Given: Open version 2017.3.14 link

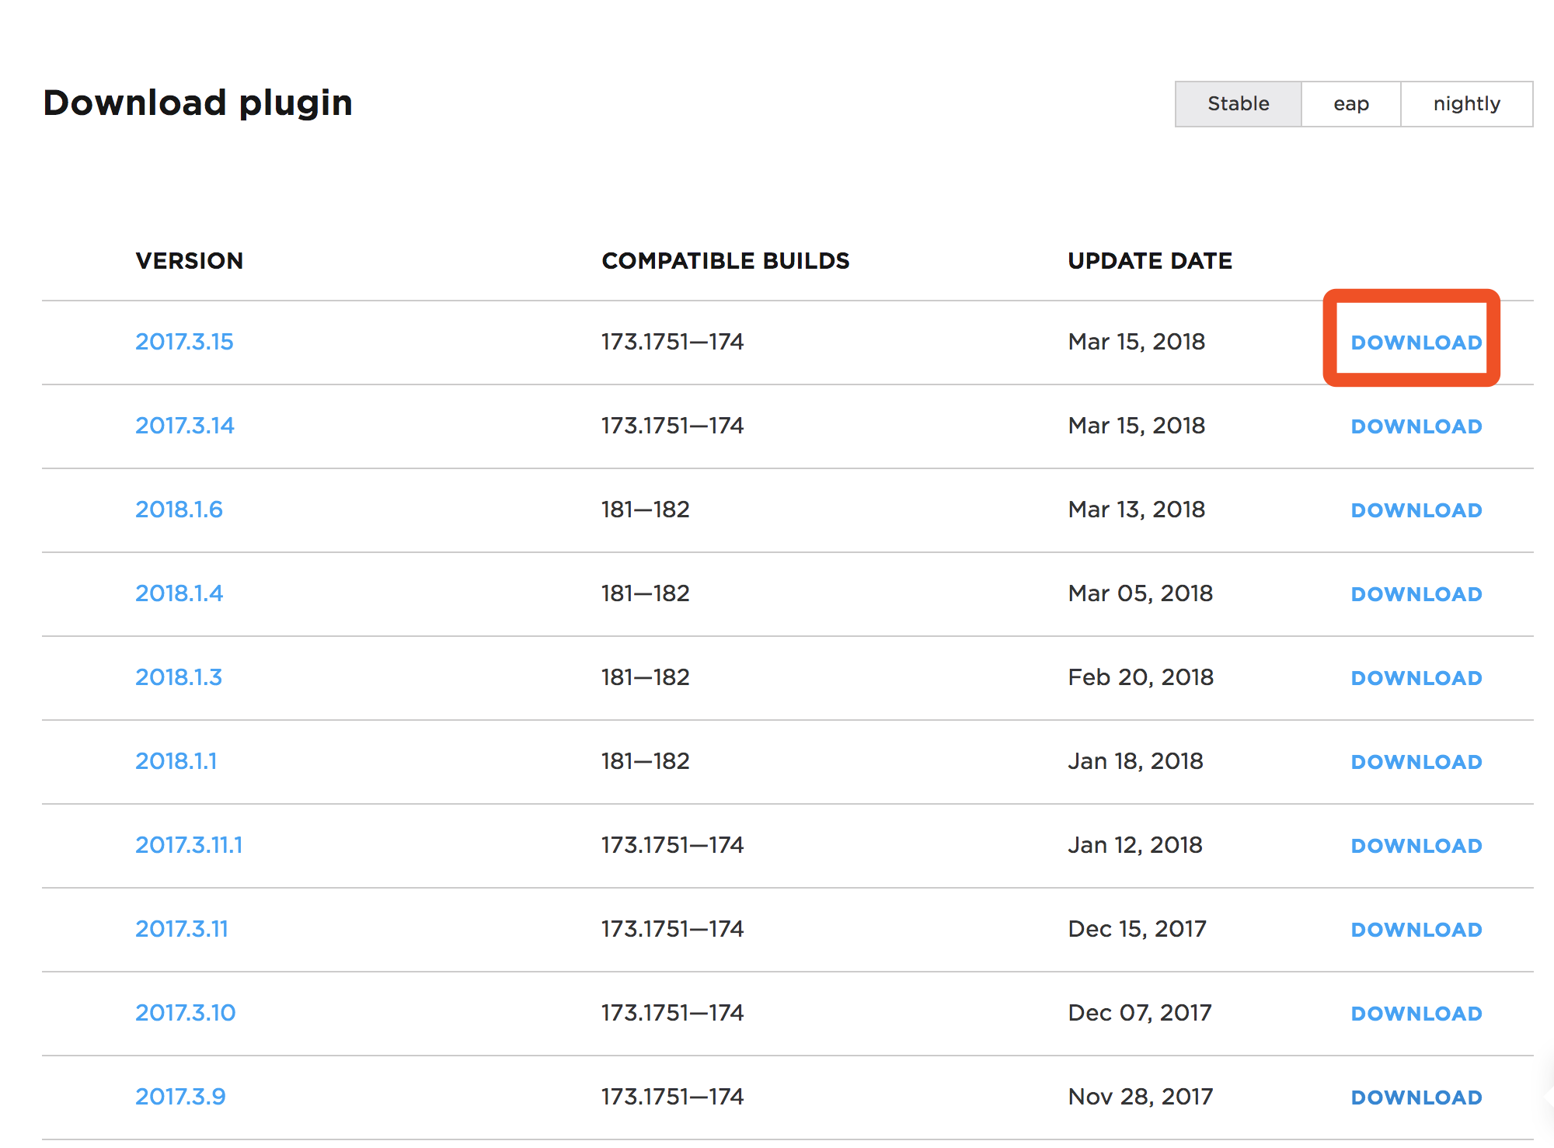Looking at the screenshot, I should pyautogui.click(x=185, y=426).
